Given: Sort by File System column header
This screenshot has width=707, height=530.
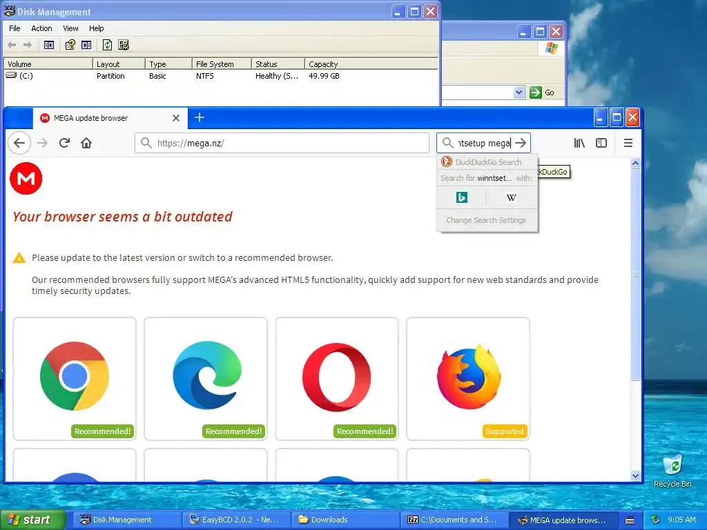Looking at the screenshot, I should pos(222,64).
